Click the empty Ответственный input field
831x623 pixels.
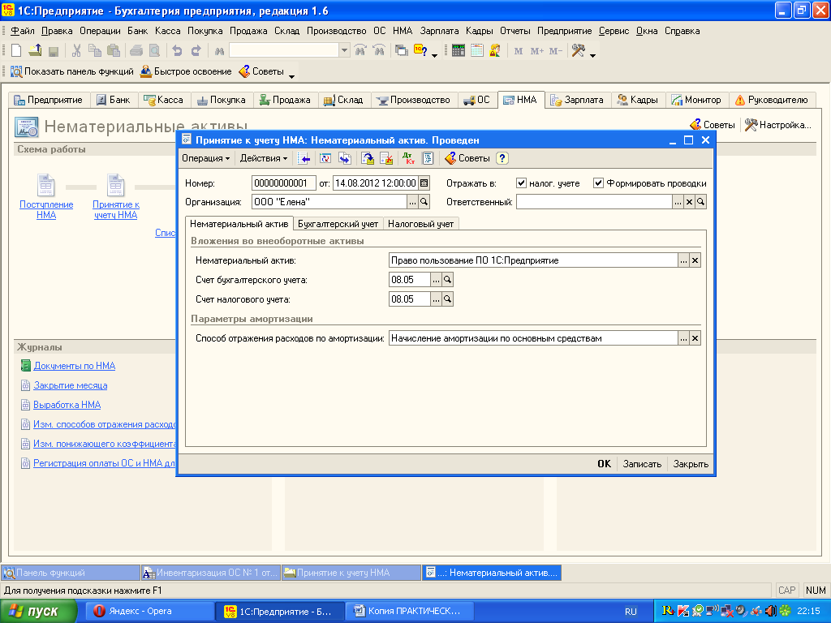pyautogui.click(x=594, y=202)
